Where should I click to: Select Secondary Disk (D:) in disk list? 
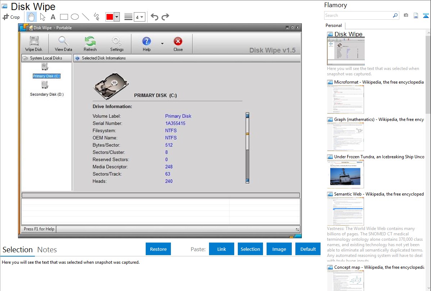point(47,94)
